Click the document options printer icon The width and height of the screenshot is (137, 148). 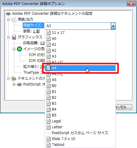(x=14, y=78)
